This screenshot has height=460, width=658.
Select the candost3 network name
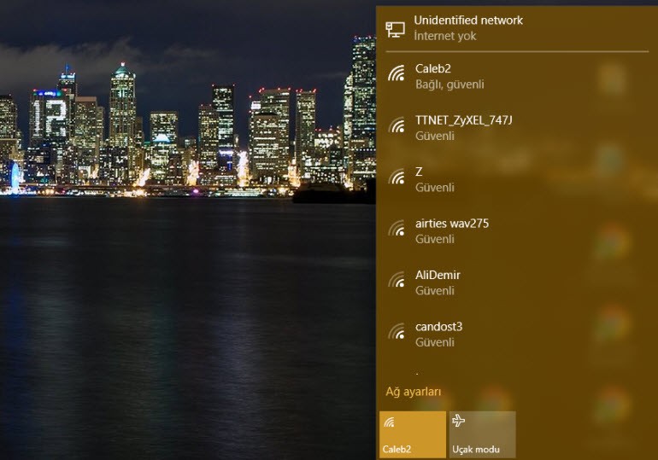[439, 326]
